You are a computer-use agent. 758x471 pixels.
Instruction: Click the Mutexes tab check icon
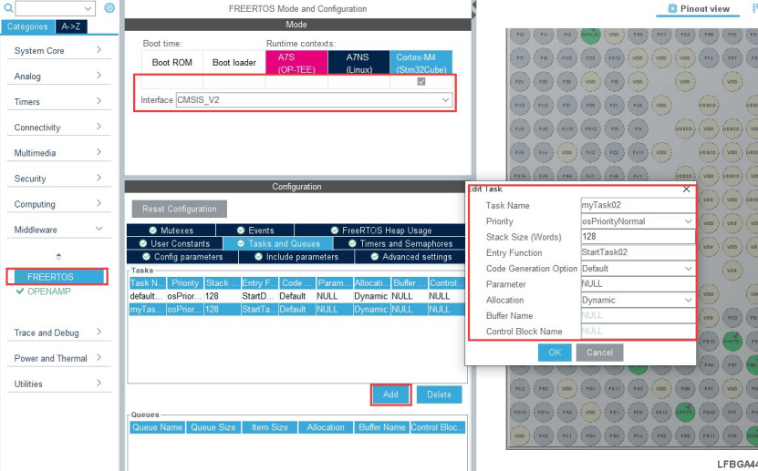click(152, 230)
